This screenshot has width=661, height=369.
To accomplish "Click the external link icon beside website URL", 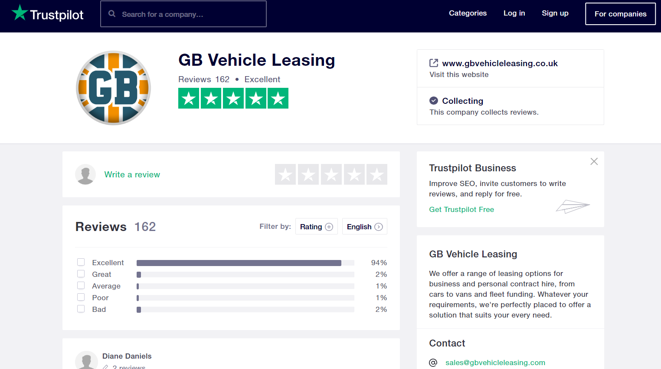I will [x=433, y=63].
